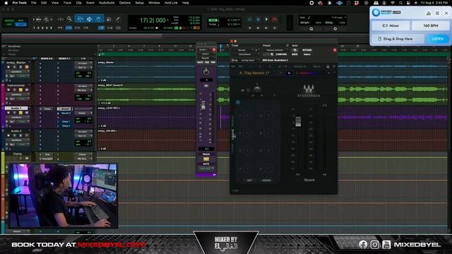Click Mixed In Key chart icon
452x254 pixels.
pos(429,13)
